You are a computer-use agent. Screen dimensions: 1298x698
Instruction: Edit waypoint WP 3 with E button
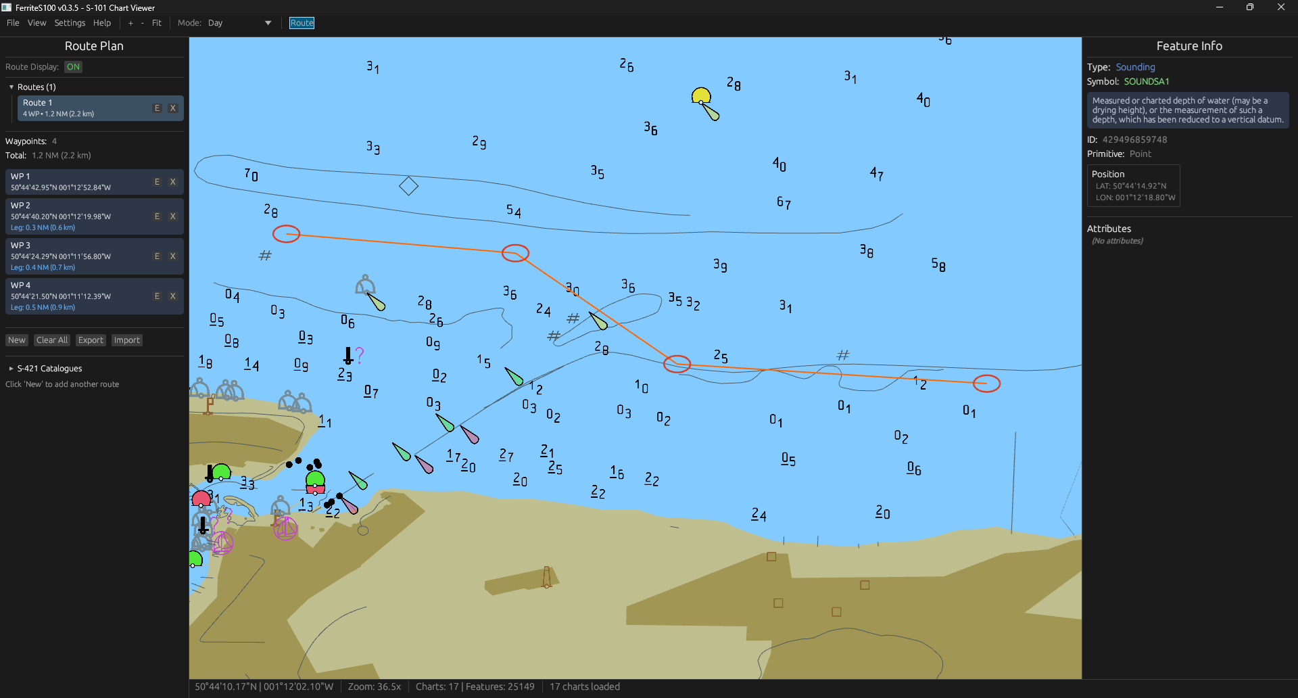tap(158, 256)
